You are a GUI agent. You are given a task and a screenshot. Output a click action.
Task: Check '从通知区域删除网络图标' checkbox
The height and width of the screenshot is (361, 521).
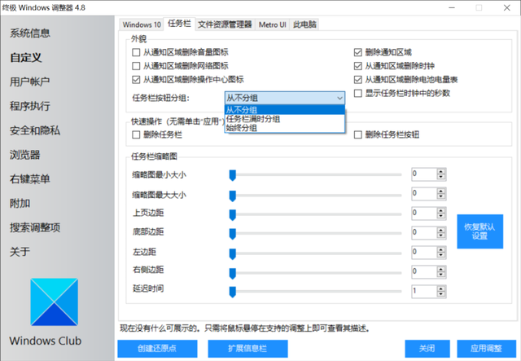click(136, 66)
